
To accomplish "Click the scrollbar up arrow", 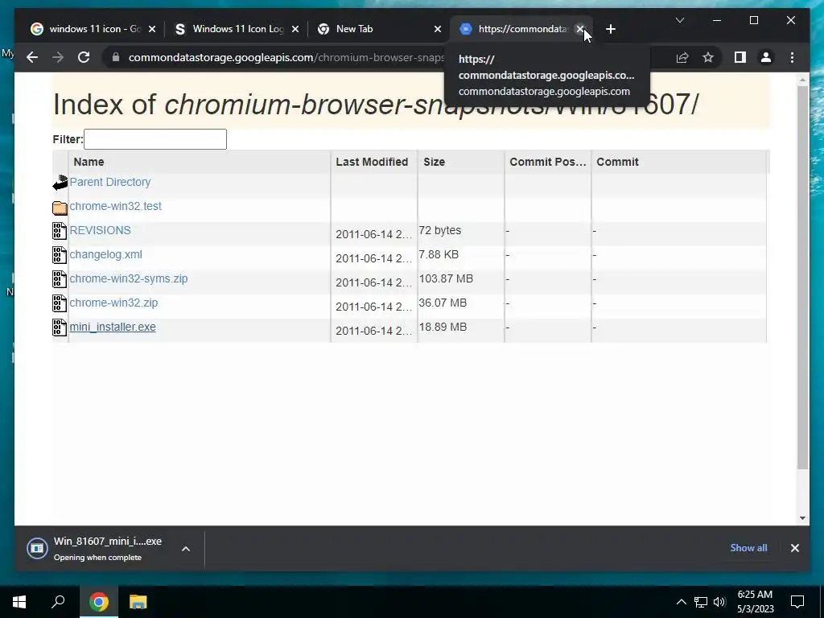I will click(802, 80).
